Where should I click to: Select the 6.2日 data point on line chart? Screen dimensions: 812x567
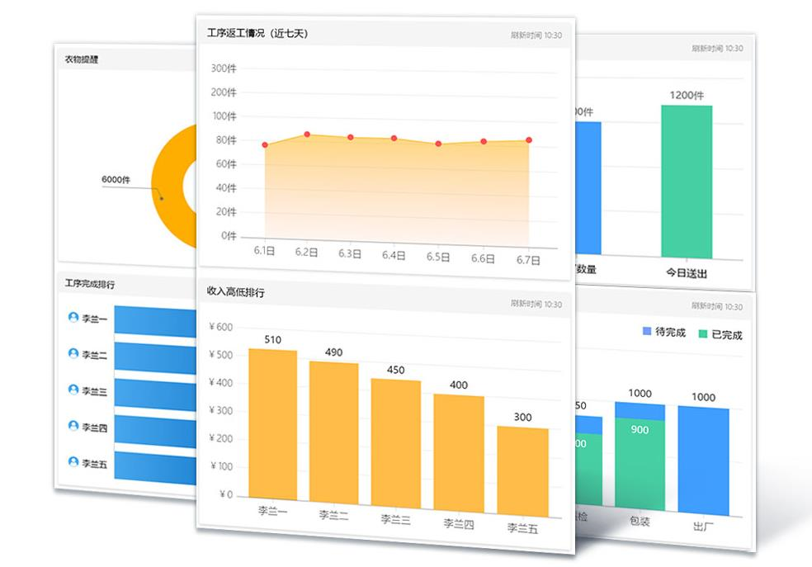[307, 135]
